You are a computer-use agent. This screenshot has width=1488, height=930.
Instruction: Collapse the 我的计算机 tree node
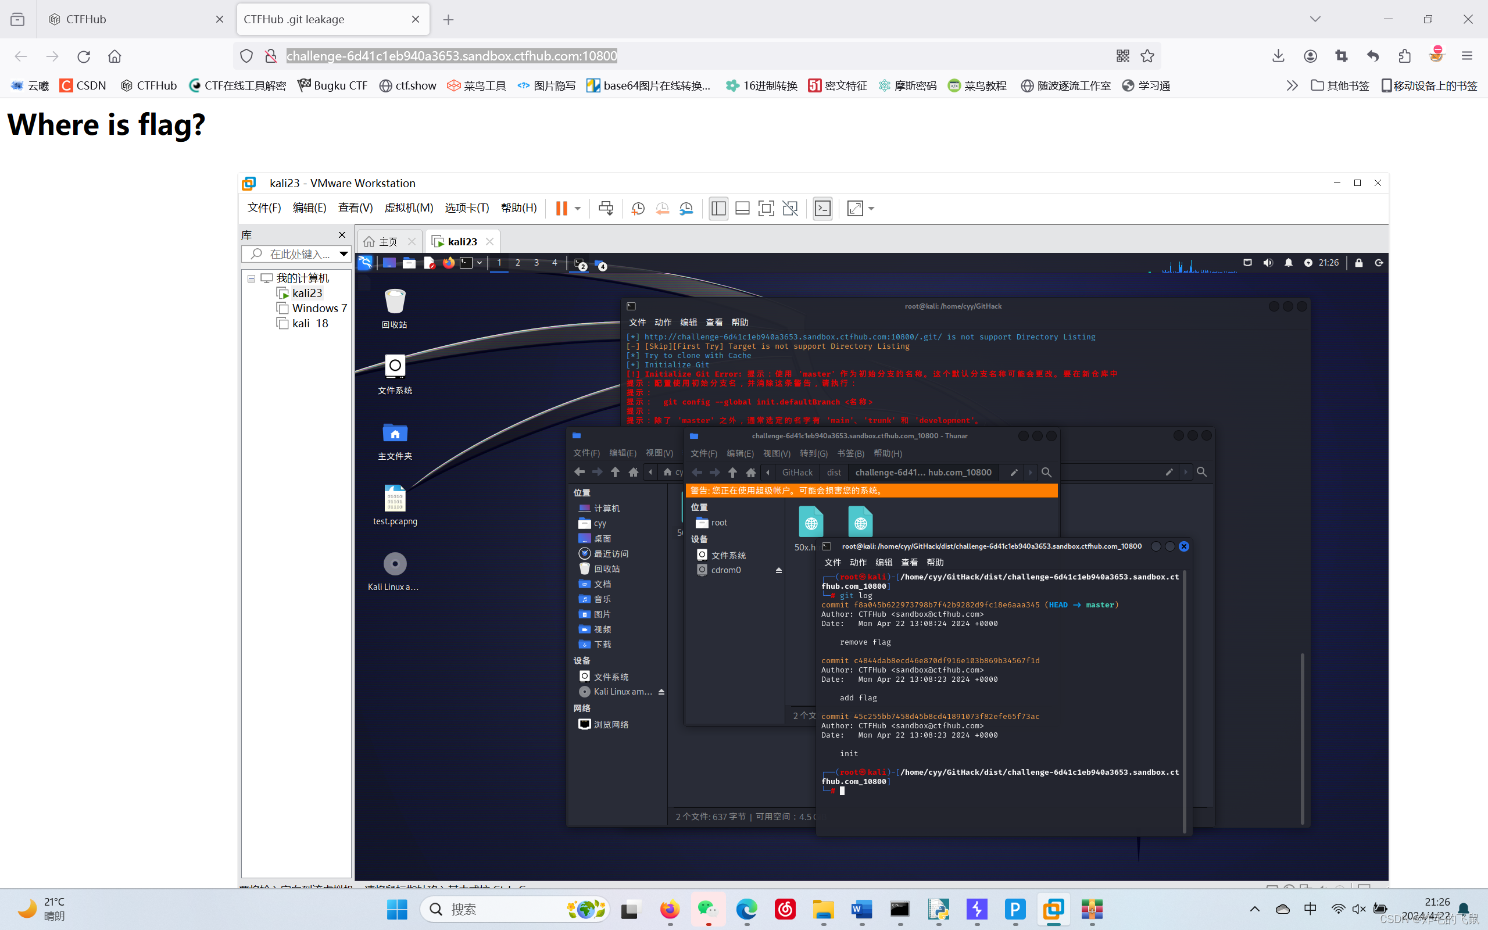252,278
